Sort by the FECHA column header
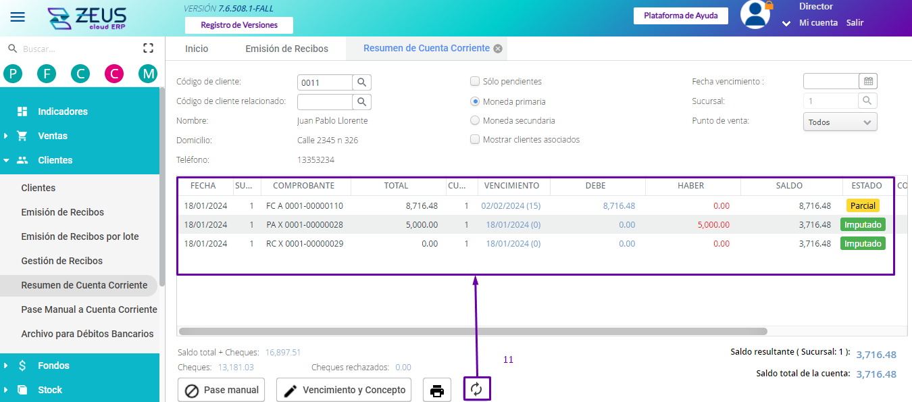The image size is (912, 402). click(203, 186)
